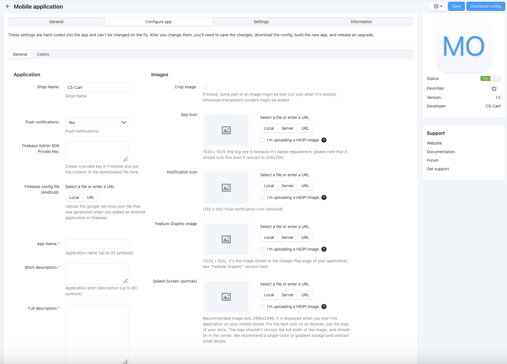Switch to the General top tab
The height and width of the screenshot is (364, 507).
click(56, 22)
